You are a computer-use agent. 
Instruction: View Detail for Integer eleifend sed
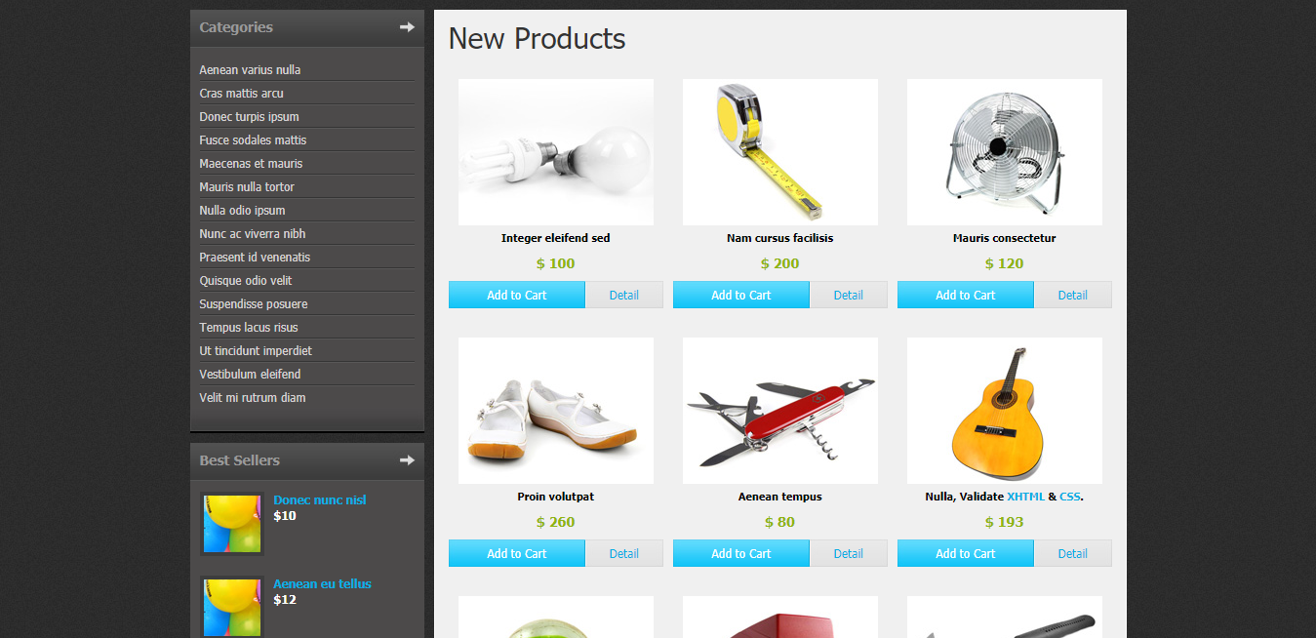point(624,295)
